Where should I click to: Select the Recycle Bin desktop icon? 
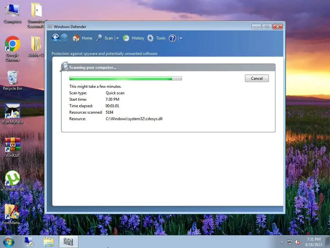click(13, 80)
